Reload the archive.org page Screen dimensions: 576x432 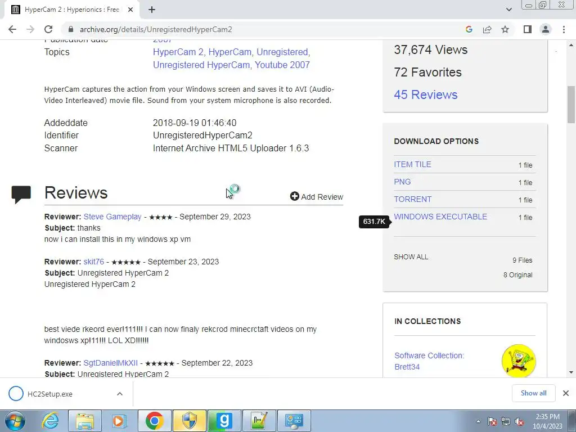(48, 29)
